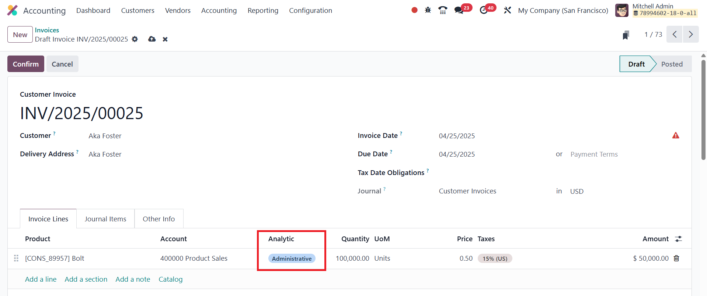Click the Add a line link

(41, 279)
